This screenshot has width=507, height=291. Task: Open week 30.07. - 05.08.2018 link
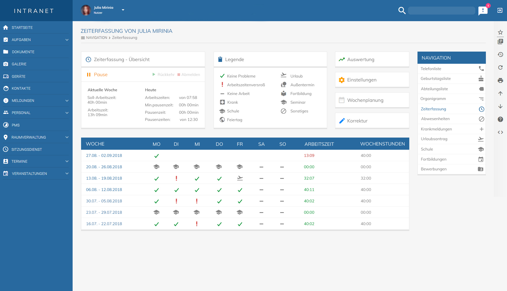104,201
